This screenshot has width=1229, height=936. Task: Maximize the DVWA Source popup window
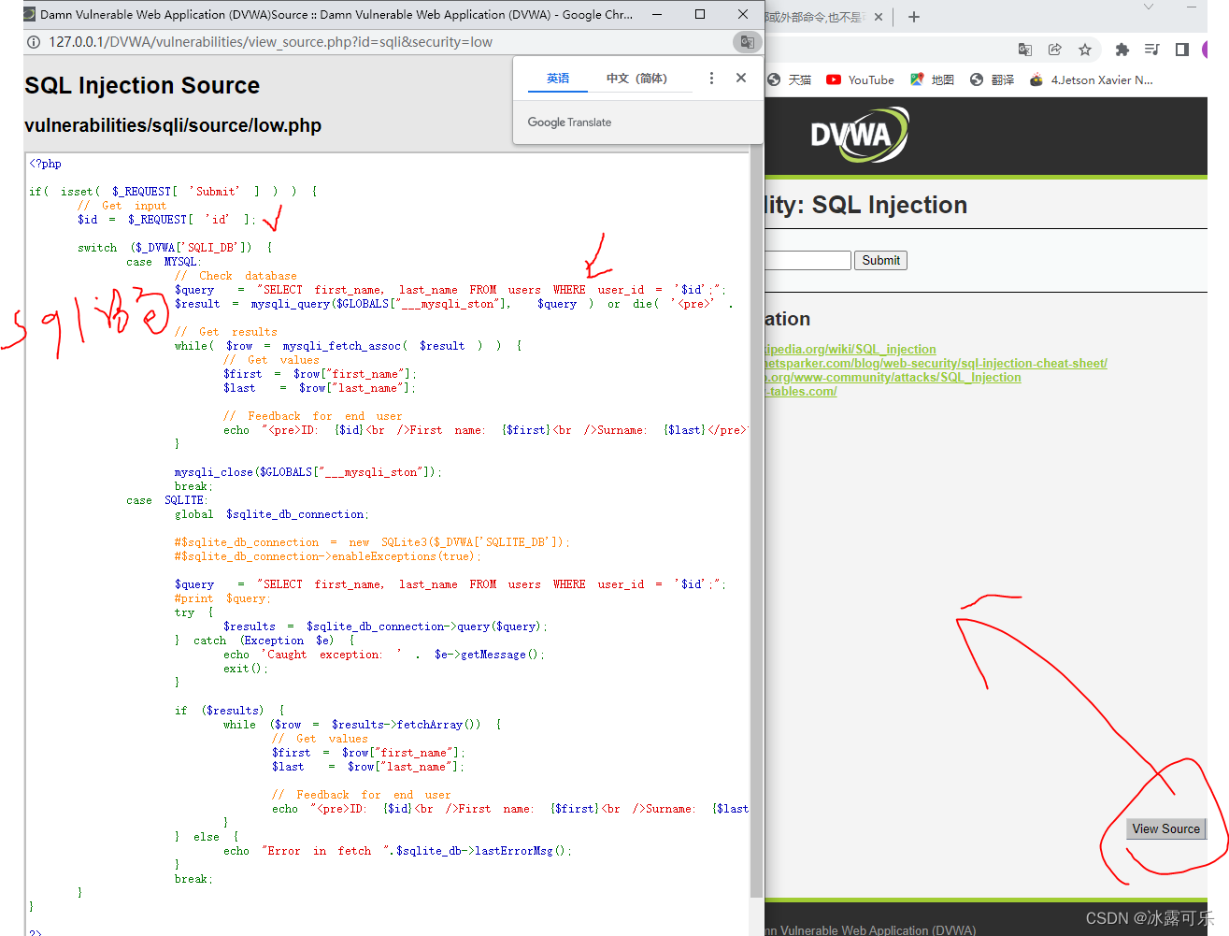click(x=700, y=14)
